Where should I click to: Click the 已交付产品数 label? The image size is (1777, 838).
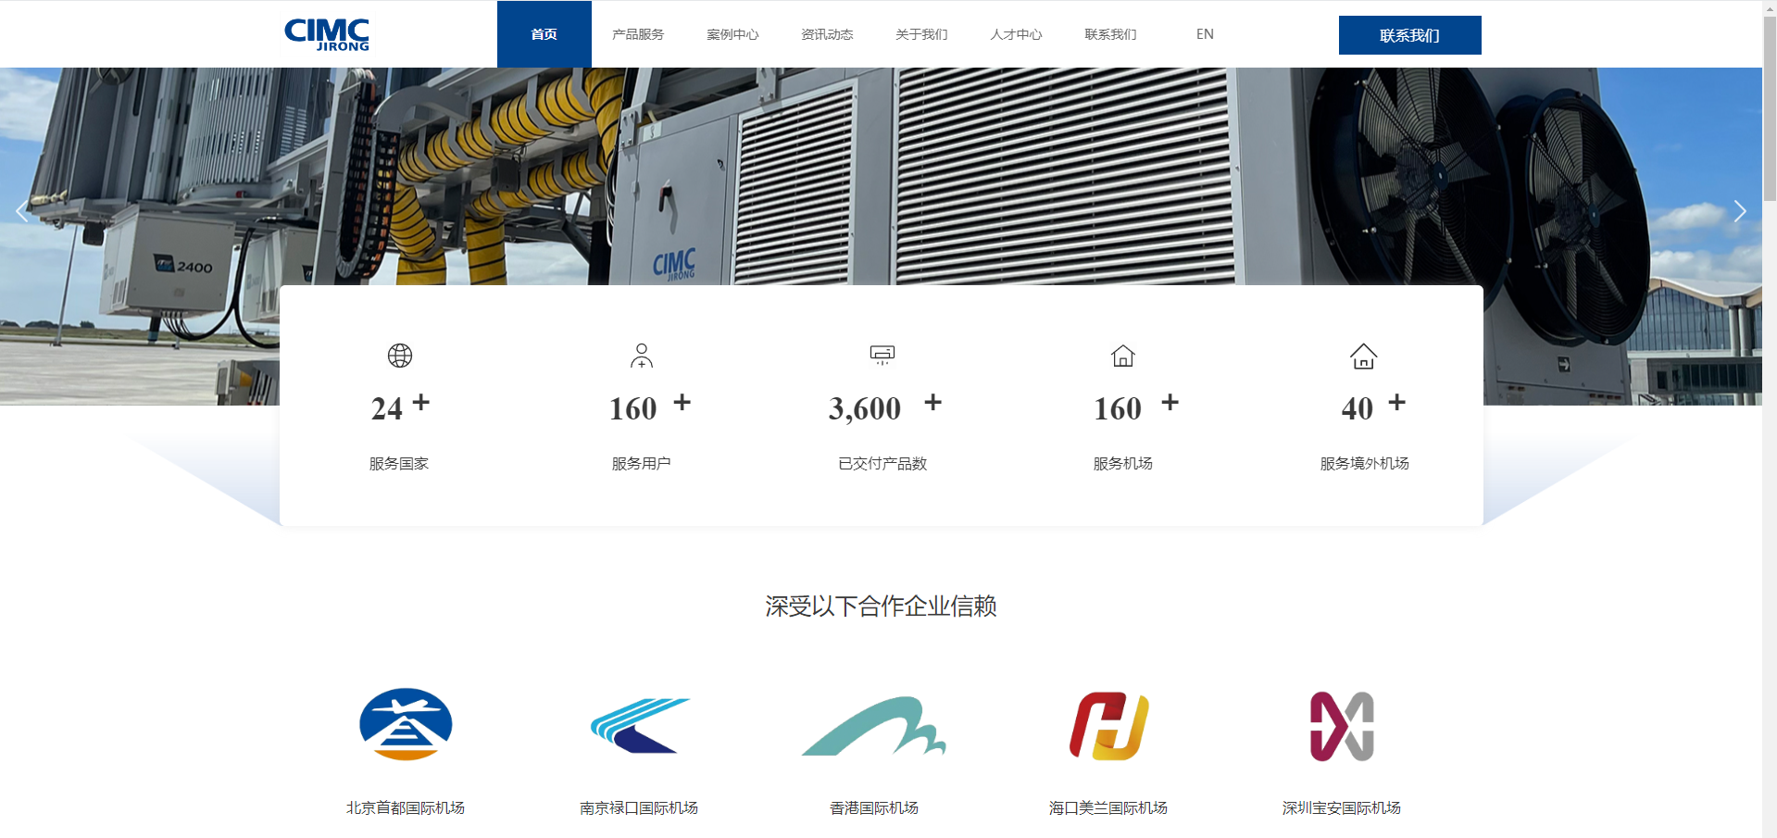pyautogui.click(x=882, y=464)
